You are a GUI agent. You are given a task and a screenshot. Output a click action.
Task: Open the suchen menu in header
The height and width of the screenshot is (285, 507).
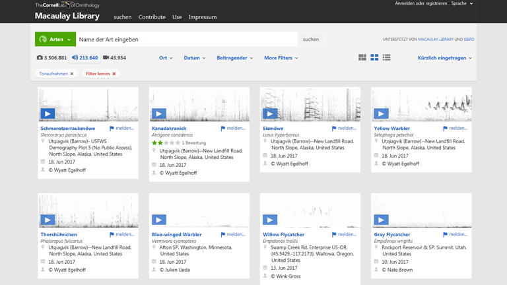tap(123, 17)
